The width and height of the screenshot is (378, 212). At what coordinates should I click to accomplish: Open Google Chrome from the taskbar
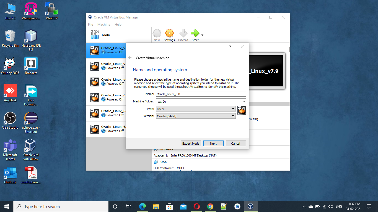(210, 206)
